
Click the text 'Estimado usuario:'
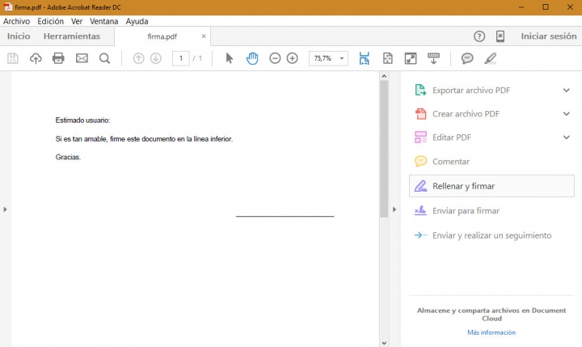[82, 120]
